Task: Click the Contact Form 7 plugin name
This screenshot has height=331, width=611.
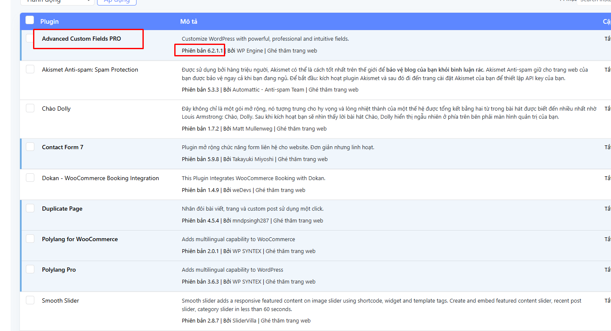Action: point(63,147)
